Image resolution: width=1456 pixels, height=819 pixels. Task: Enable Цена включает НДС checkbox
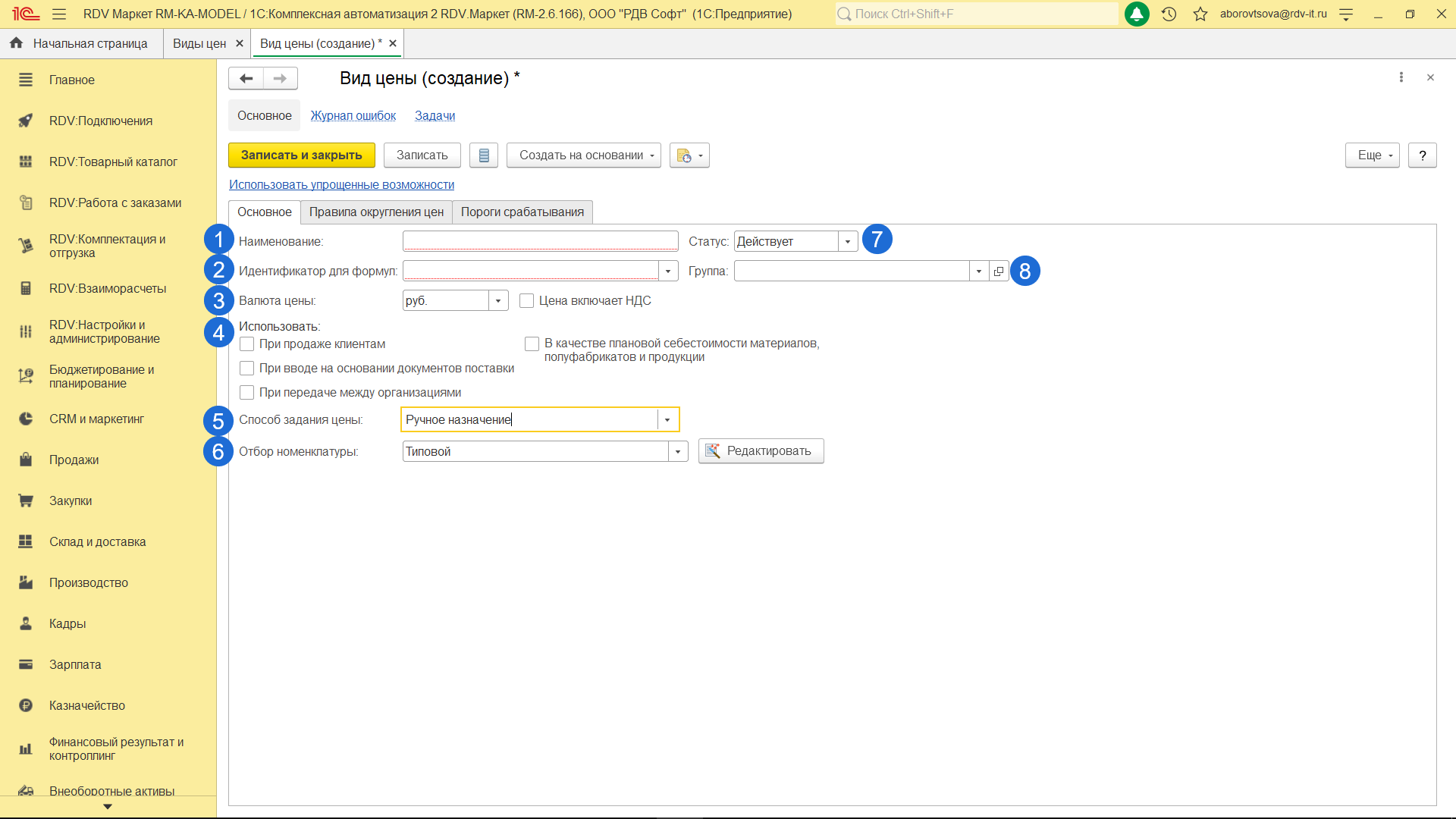click(x=526, y=301)
